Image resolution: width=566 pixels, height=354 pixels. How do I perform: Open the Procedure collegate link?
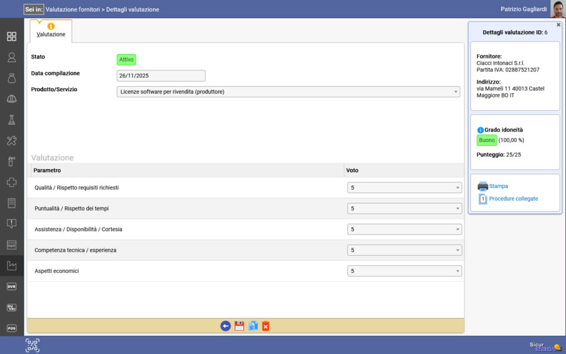[x=513, y=199]
